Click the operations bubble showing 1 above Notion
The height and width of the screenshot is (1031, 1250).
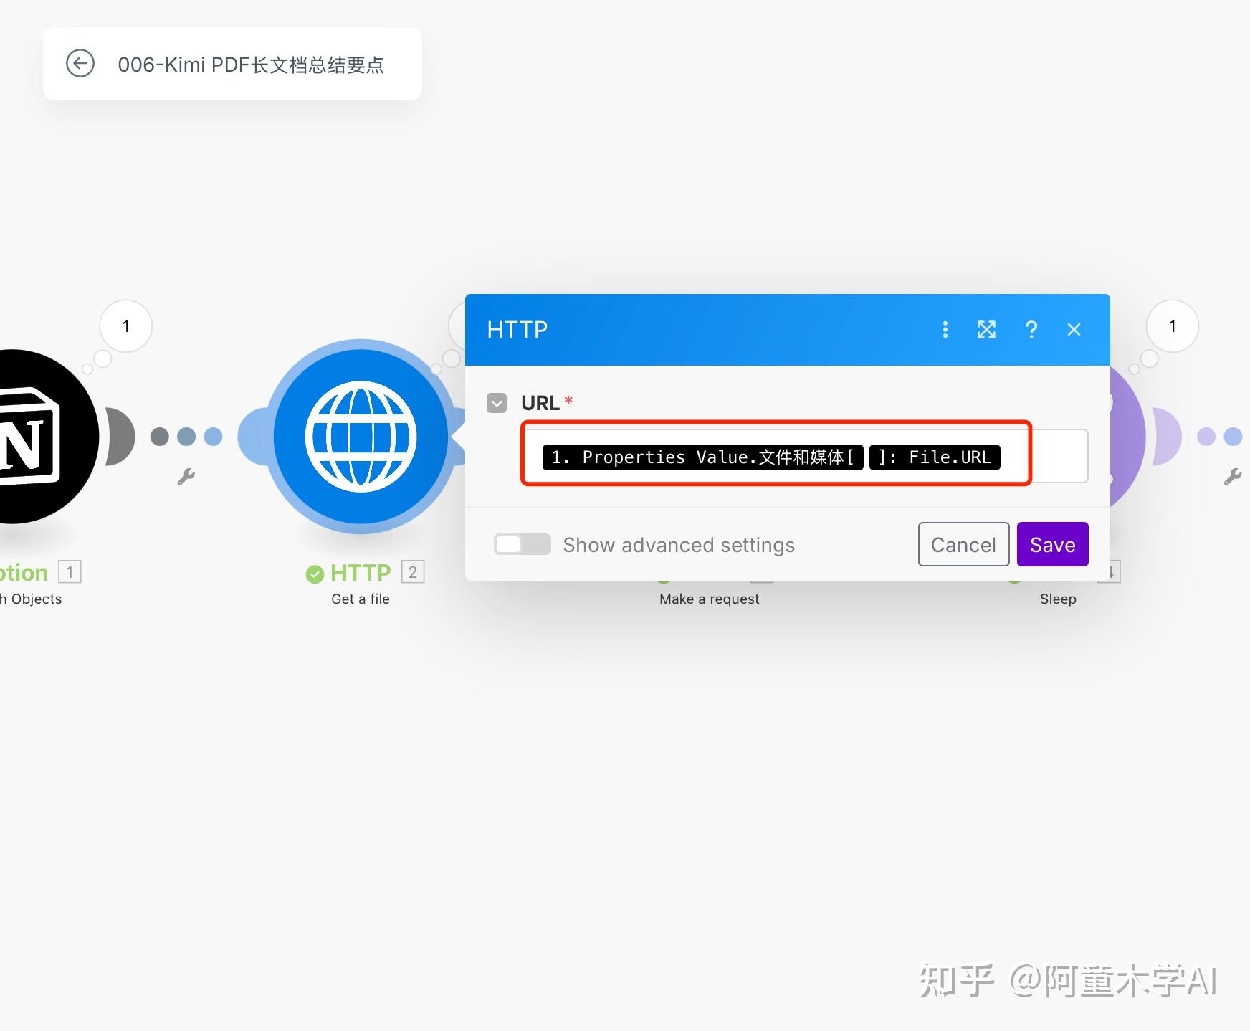125,326
